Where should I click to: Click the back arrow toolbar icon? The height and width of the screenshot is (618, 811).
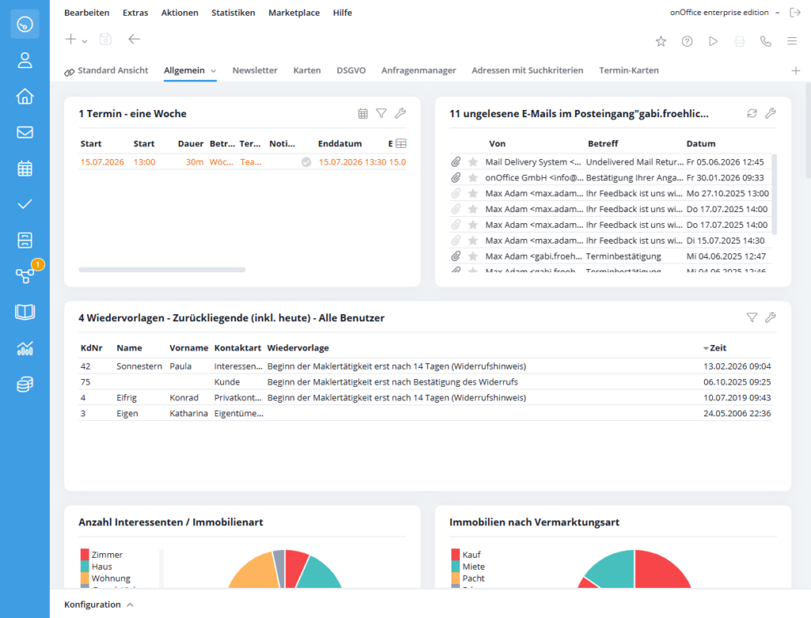point(134,40)
